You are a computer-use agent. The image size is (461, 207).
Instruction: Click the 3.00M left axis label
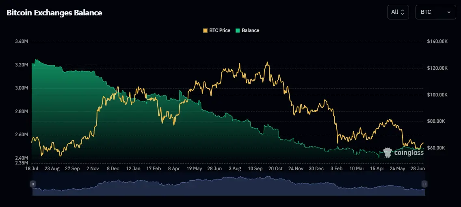click(22, 88)
